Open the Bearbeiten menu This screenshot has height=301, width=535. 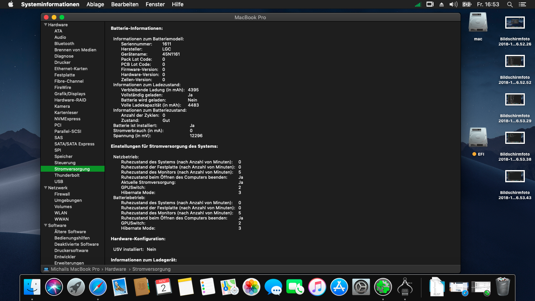click(125, 4)
